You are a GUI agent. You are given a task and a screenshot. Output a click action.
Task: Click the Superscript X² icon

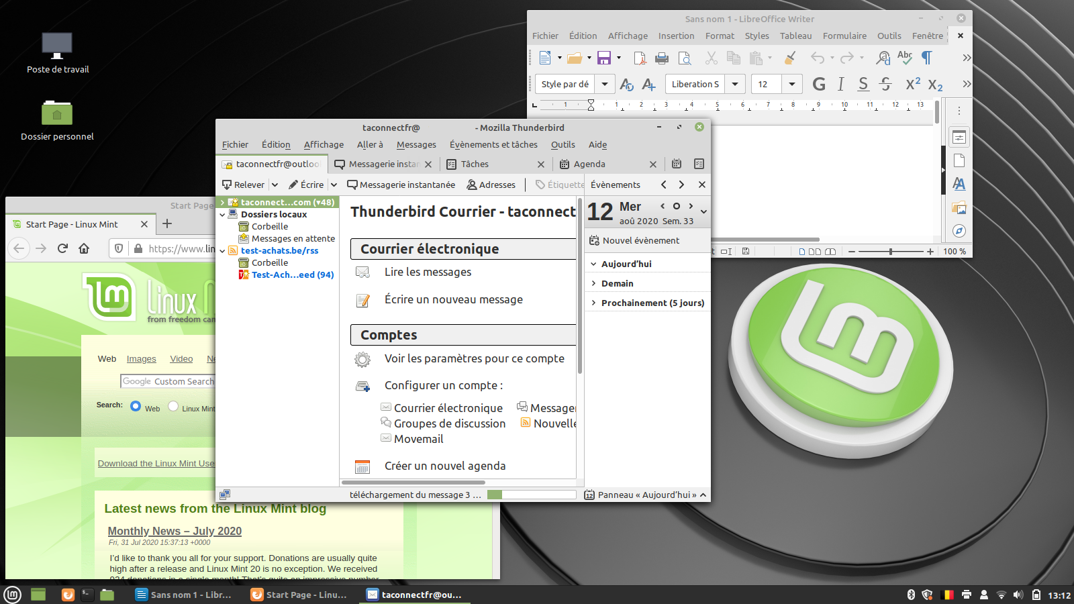[913, 85]
